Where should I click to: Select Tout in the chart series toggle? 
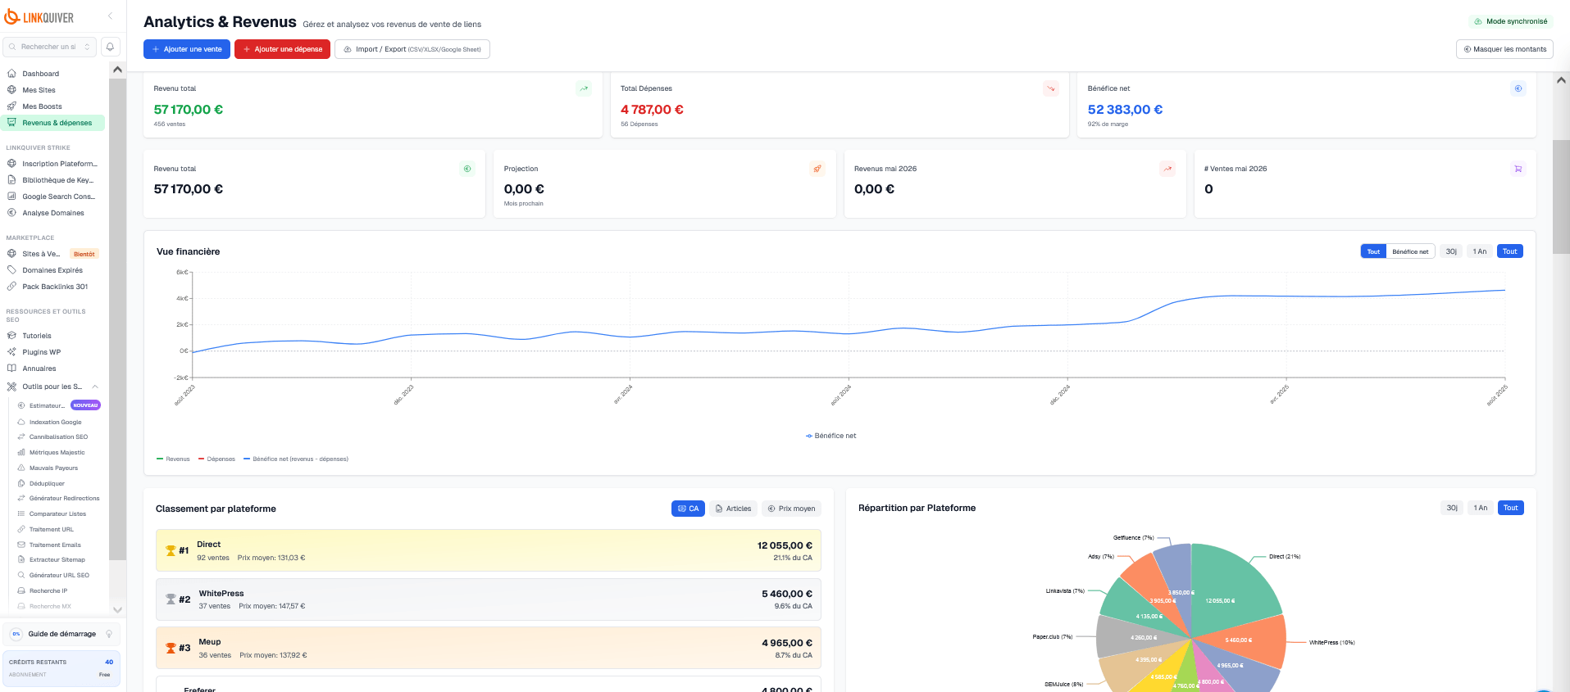point(1373,251)
